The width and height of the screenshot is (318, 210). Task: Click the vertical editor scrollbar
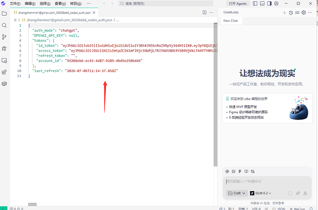point(215,95)
